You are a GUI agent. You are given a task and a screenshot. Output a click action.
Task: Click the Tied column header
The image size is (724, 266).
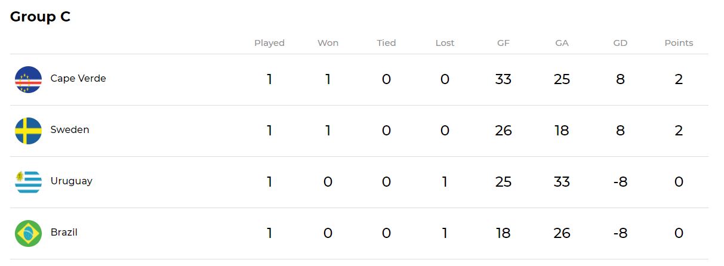[386, 43]
